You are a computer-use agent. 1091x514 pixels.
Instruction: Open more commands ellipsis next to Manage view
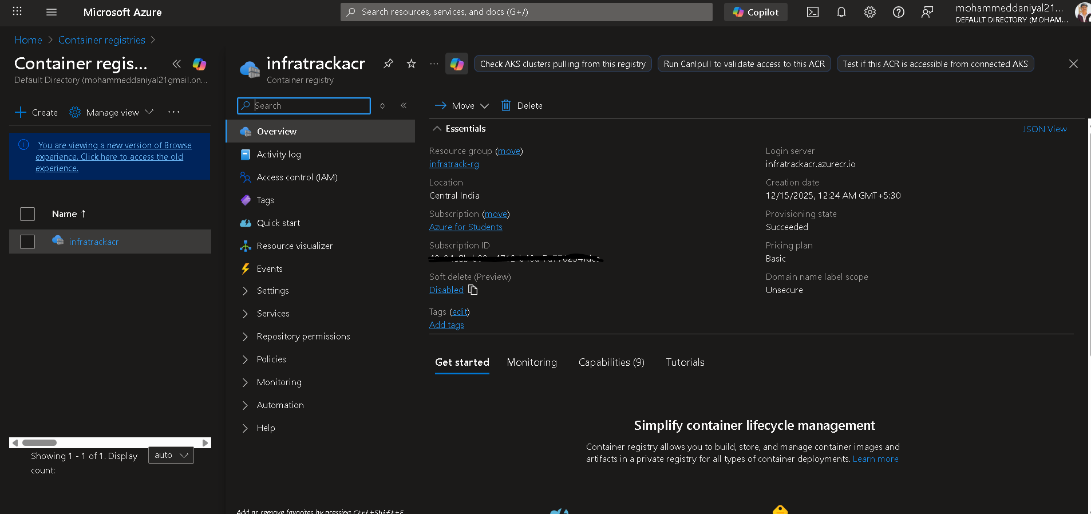(174, 112)
